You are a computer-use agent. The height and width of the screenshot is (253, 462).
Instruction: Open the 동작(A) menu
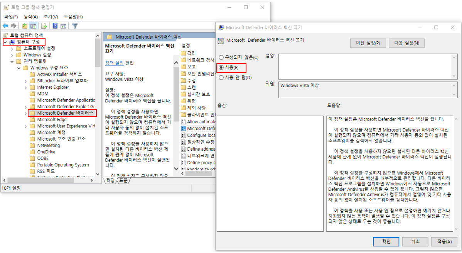point(30,17)
